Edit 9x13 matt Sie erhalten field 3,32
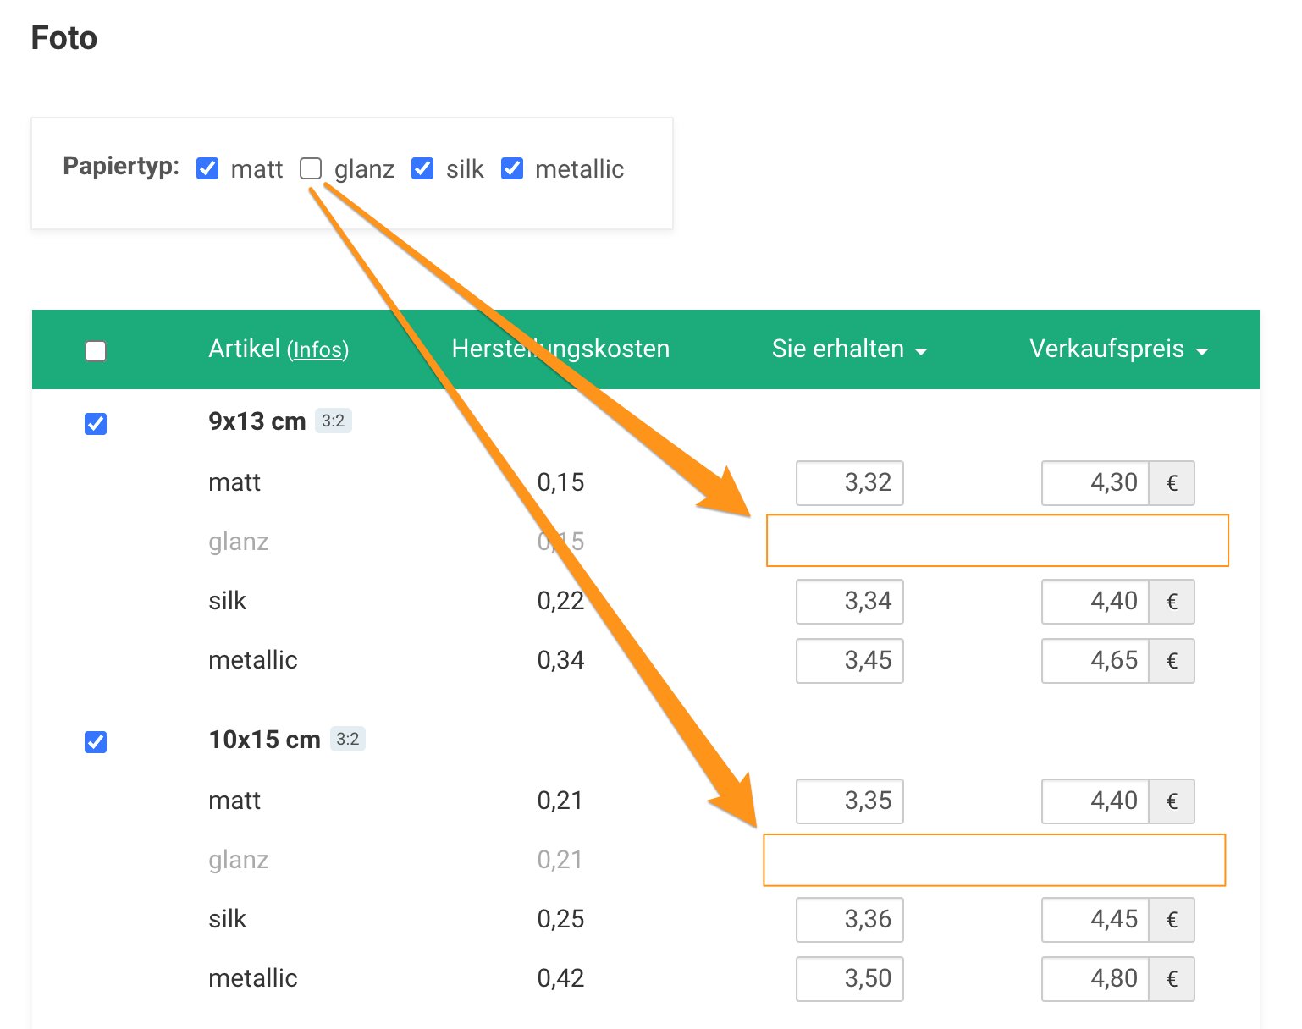This screenshot has height=1029, width=1302. [x=849, y=483]
